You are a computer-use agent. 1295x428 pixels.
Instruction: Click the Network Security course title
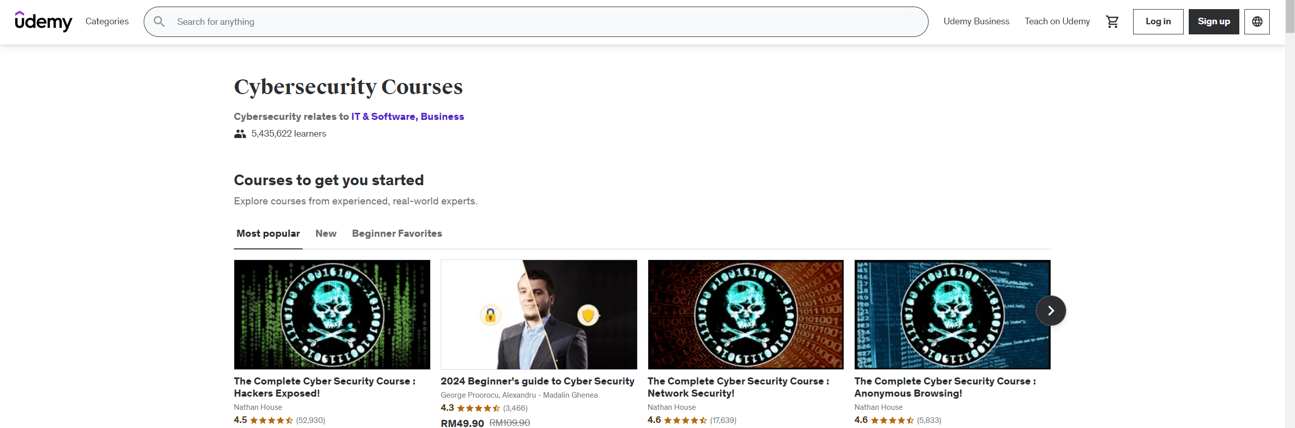click(x=738, y=388)
